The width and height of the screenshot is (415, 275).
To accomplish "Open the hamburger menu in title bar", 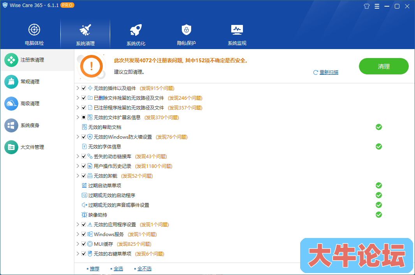I will (377, 6).
